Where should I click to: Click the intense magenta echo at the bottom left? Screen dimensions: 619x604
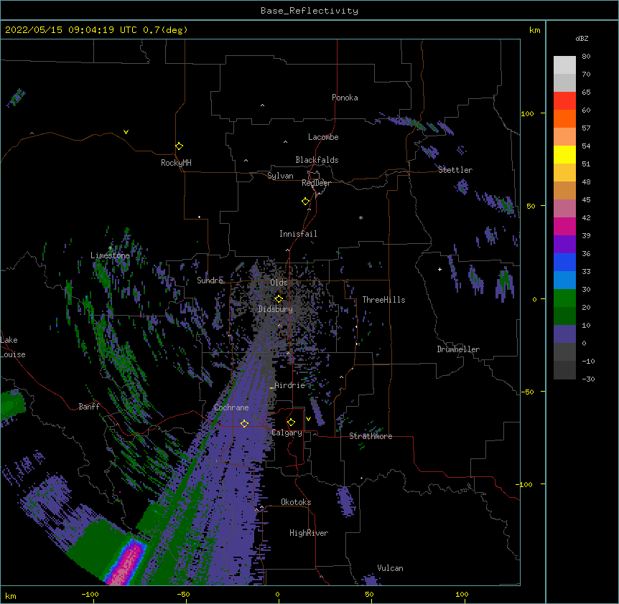coord(127,564)
